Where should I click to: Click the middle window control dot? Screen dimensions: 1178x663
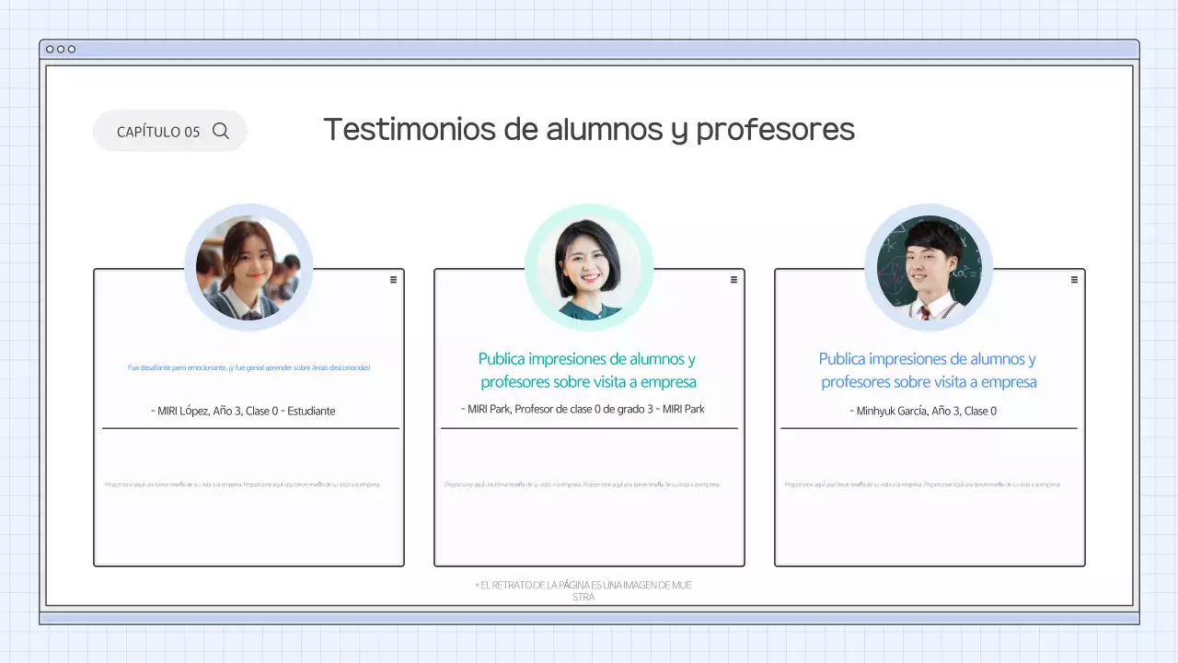62,49
